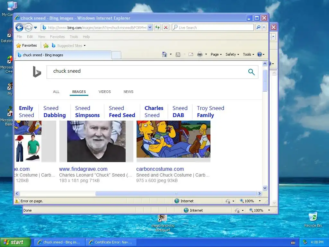Screen dimensions: 329x247
Task: Click the Charles Sneed suggestion
Action: click(154, 112)
